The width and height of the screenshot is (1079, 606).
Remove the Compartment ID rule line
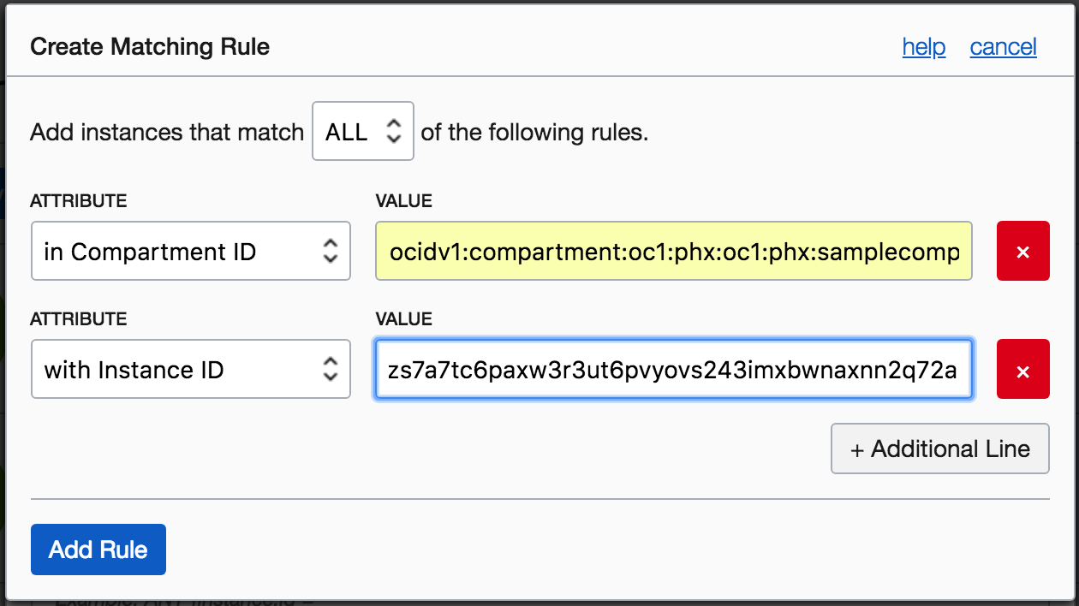click(x=1022, y=252)
